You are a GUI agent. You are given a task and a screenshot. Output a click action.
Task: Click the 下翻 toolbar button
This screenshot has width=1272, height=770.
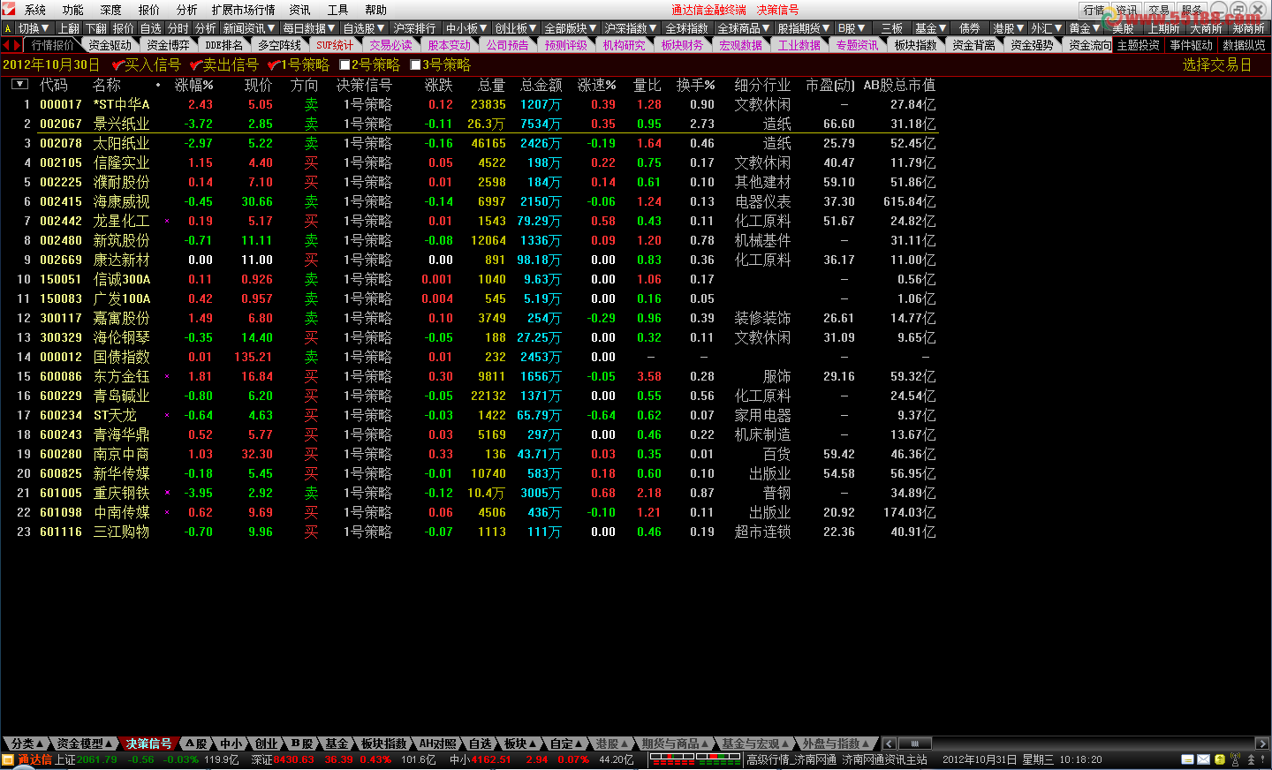pos(96,28)
